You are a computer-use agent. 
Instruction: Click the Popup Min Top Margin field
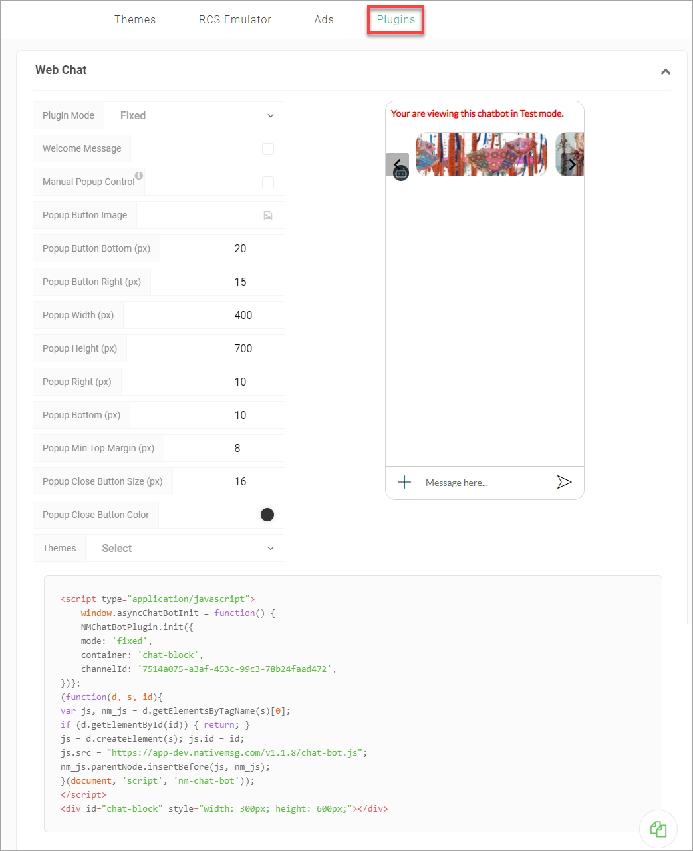tap(224, 448)
